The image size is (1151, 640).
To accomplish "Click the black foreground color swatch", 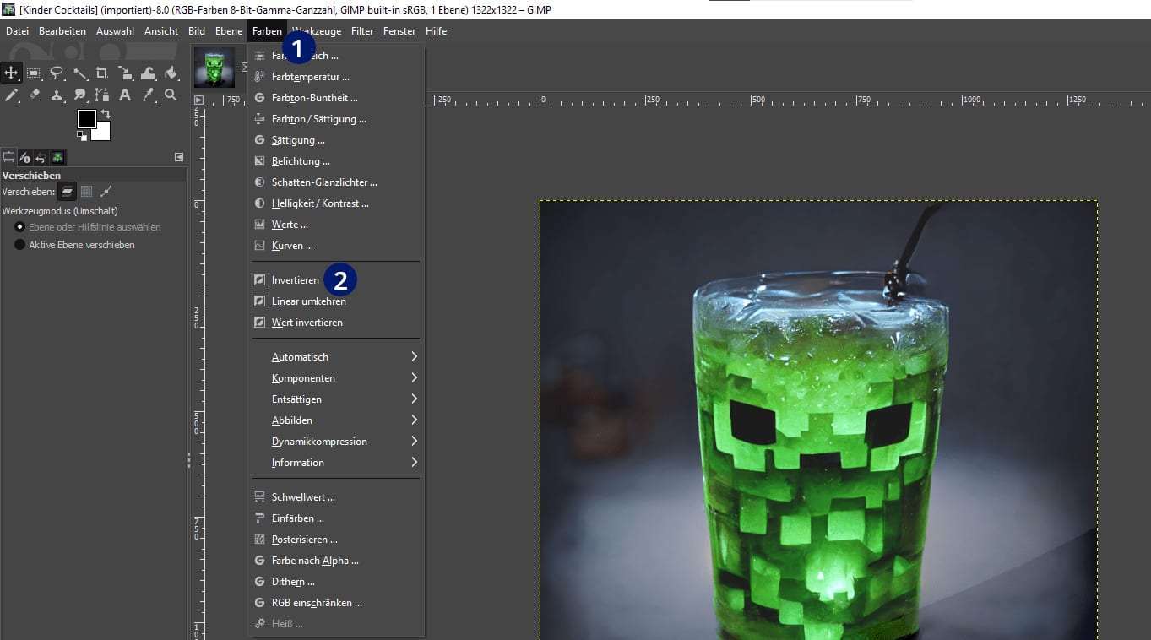I will [85, 118].
